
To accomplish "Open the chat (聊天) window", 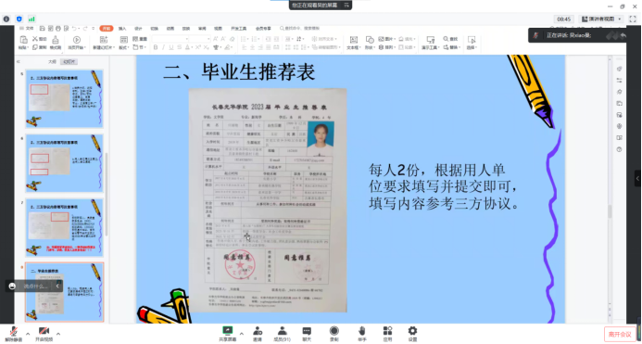I will pos(307,334).
